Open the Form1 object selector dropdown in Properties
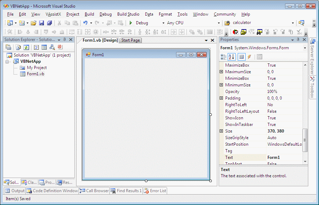The image size is (319, 205). point(305,48)
